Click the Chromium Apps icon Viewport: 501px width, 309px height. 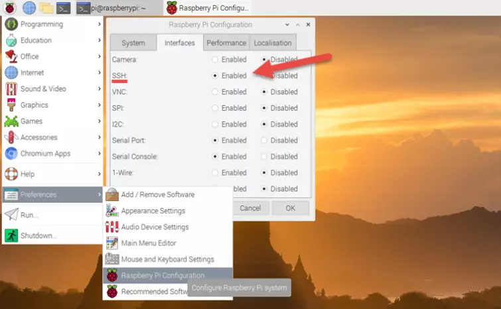(11, 154)
